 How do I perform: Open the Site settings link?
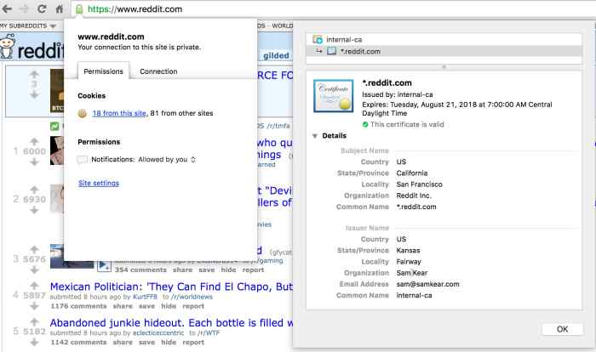pos(98,183)
